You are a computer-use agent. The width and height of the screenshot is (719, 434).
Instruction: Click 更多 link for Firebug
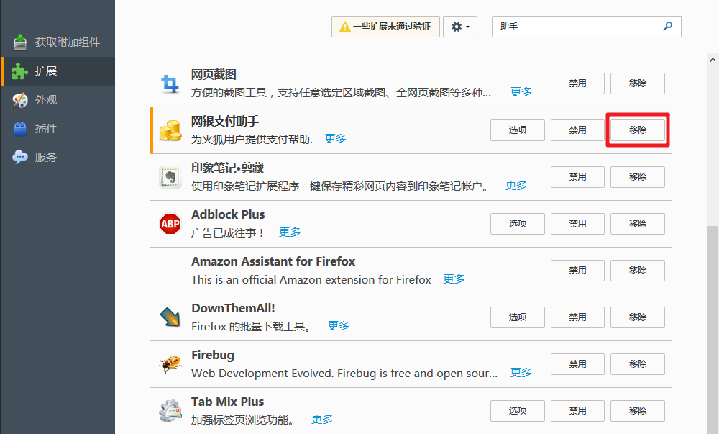tap(521, 373)
